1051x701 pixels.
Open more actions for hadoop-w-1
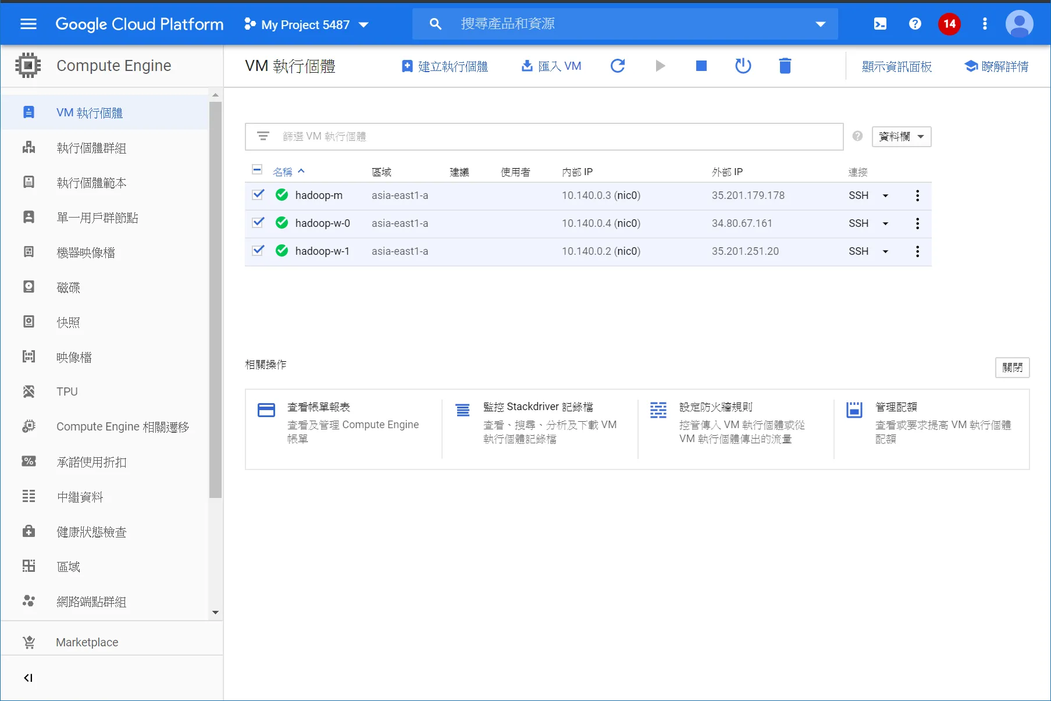point(918,251)
